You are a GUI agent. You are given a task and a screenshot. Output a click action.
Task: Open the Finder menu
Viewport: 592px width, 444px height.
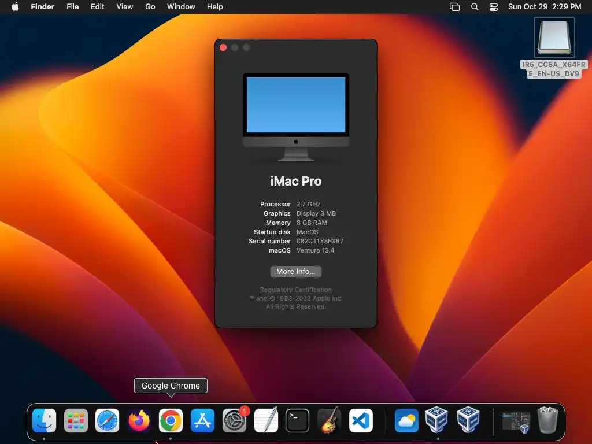point(42,6)
